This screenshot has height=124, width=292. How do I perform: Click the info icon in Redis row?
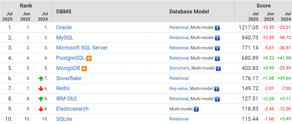click(x=217, y=89)
